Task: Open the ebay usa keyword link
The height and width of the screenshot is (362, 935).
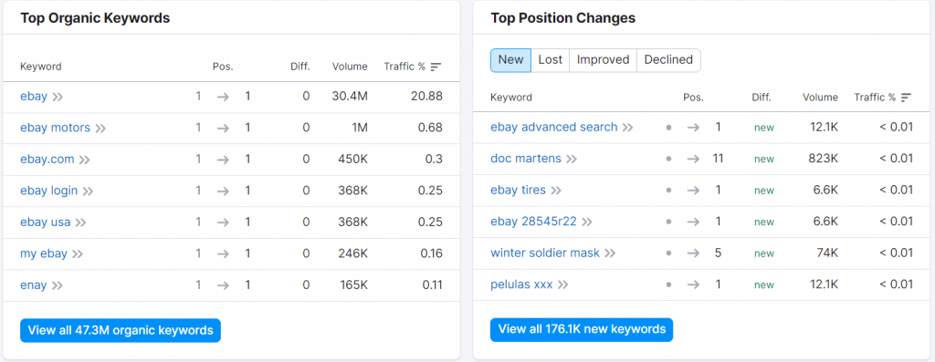Action: (x=46, y=222)
